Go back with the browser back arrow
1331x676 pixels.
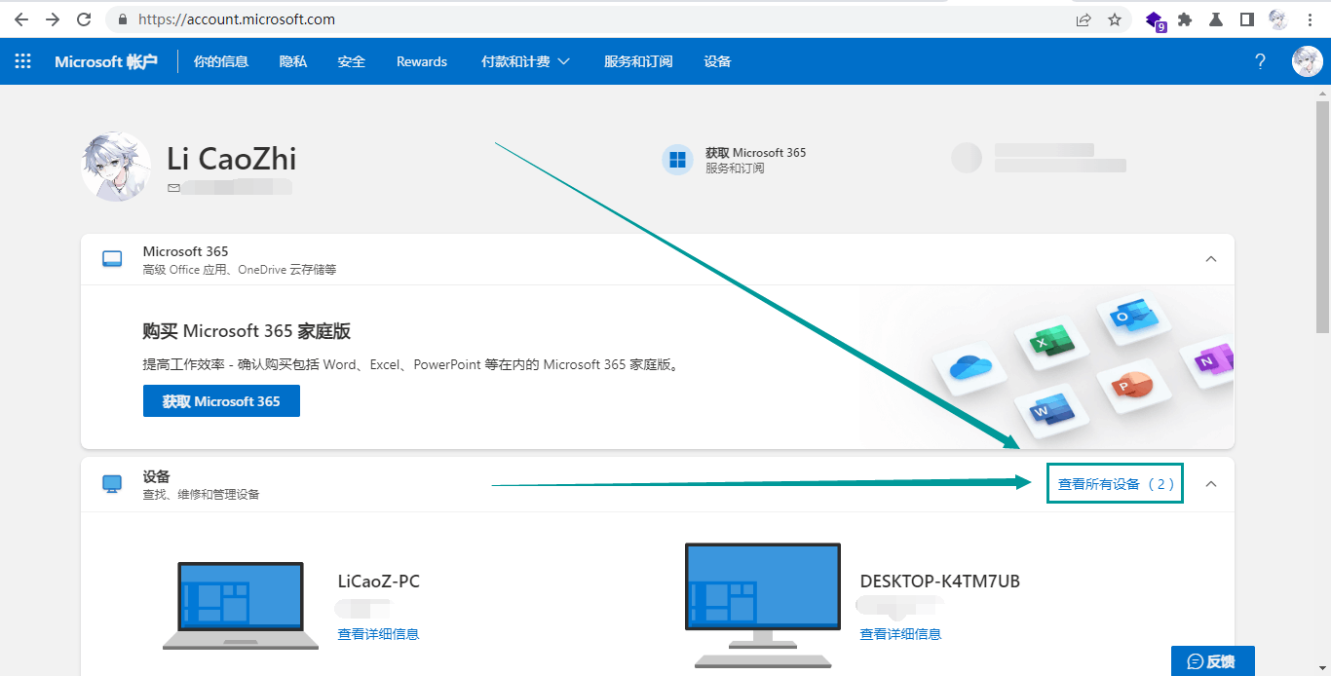coord(21,19)
